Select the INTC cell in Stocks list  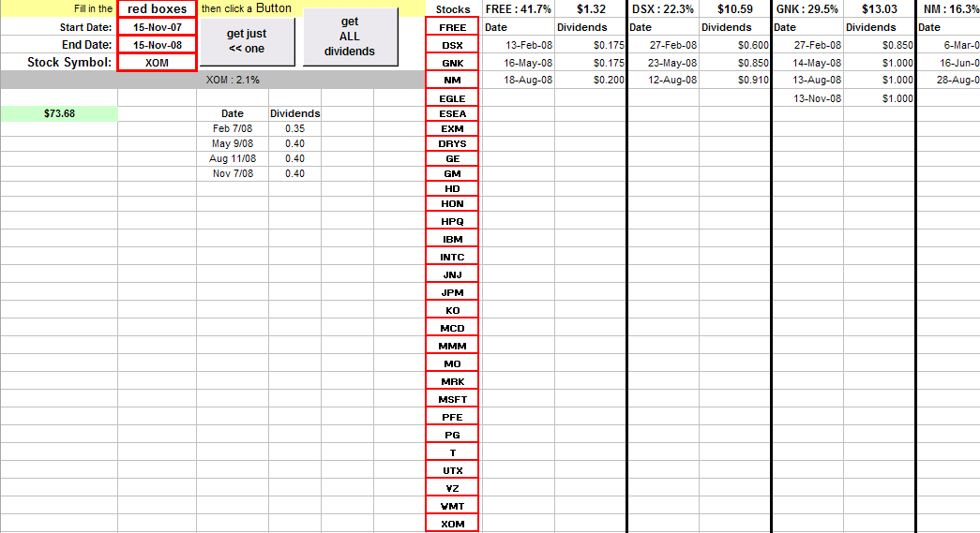point(453,257)
